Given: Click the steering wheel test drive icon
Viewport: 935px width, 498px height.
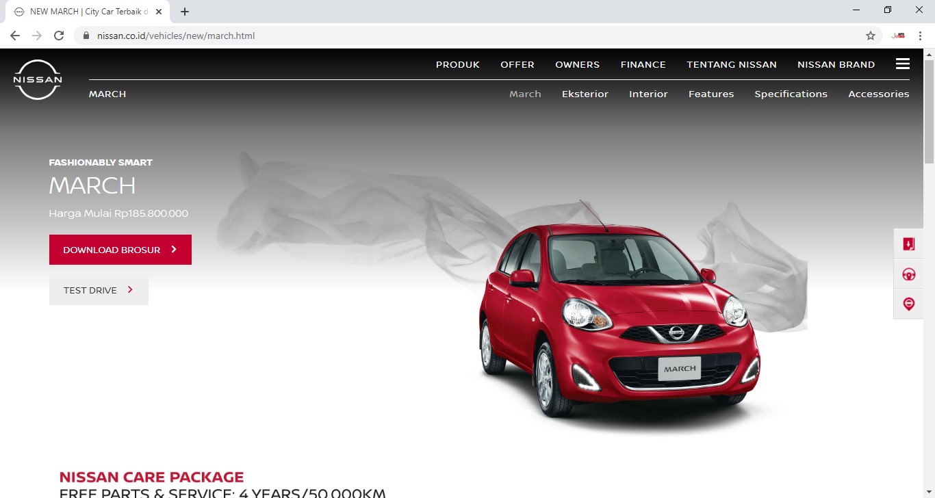Looking at the screenshot, I should pos(909,274).
